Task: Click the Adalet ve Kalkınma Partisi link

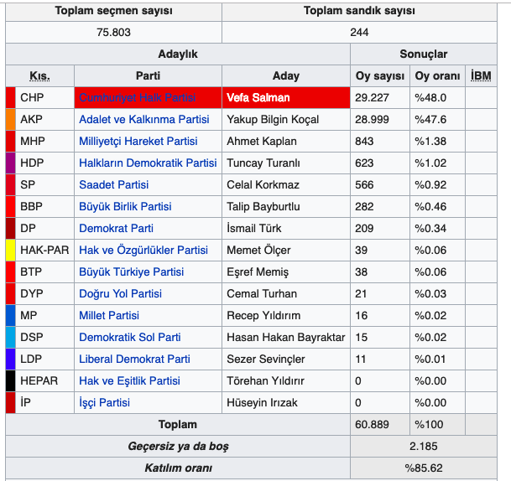Action: coord(143,119)
